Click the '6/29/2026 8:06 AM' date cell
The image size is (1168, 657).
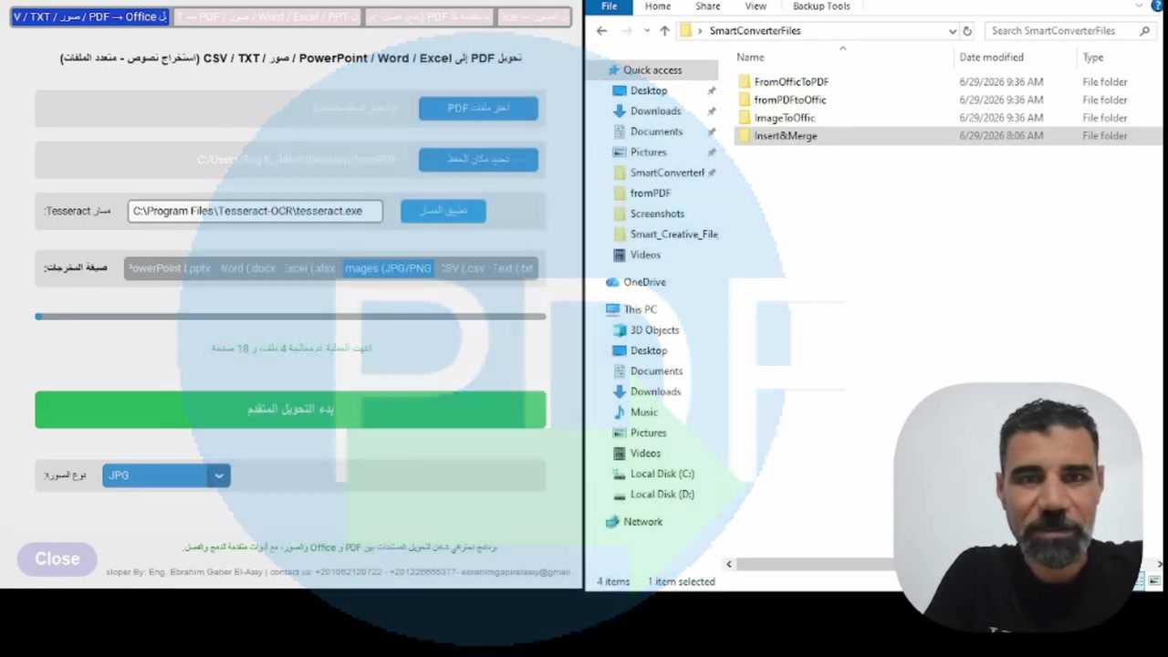(x=1001, y=136)
